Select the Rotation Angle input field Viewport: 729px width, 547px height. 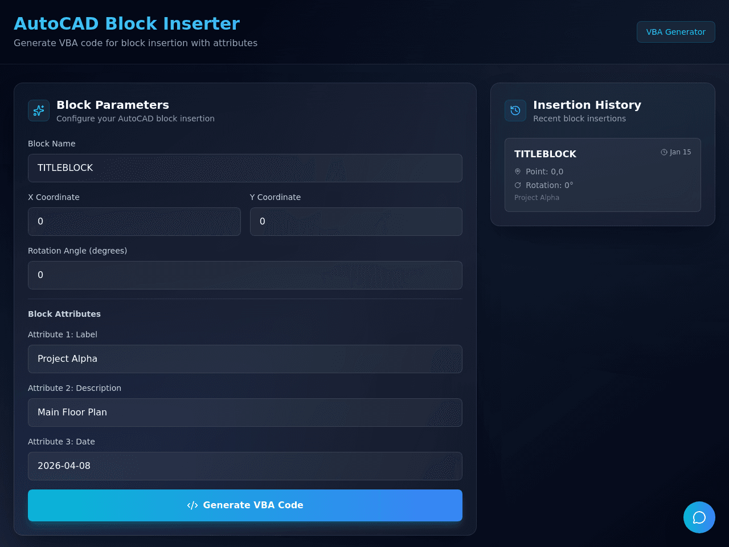[x=245, y=275]
